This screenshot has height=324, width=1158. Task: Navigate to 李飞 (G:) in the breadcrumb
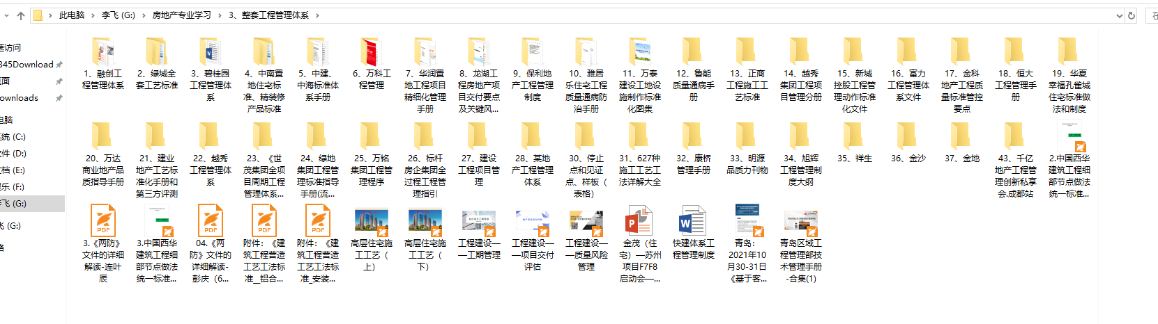[118, 15]
